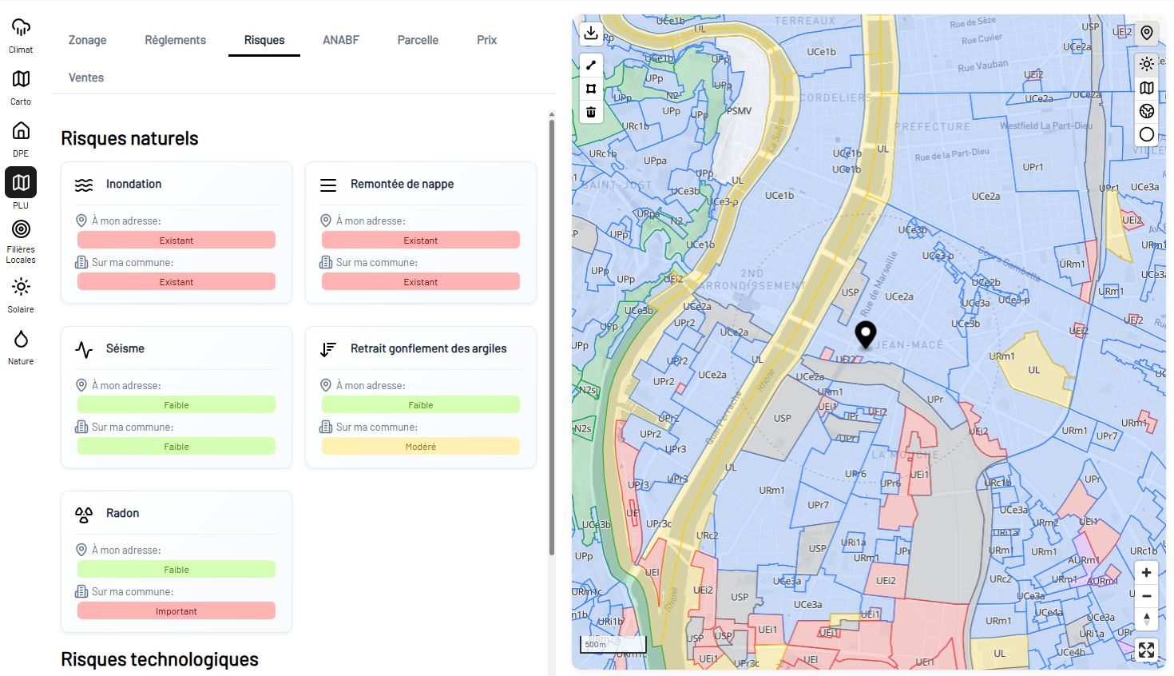The image size is (1174, 676).
Task: Click the Séisme risk card title
Action: click(125, 348)
